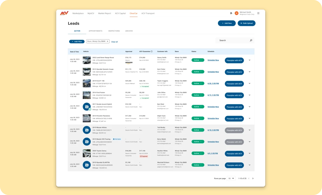Open the 2015 Hyundai Genesis Coupe thumbnail
Viewport: 322px width, 195px height.
(x=87, y=72)
